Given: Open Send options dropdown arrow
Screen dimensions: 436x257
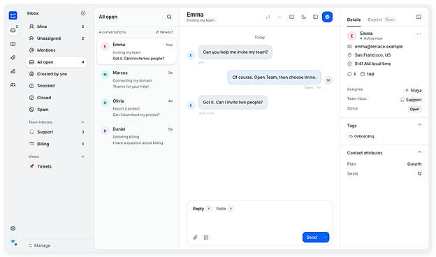Looking at the screenshot, I should point(325,237).
